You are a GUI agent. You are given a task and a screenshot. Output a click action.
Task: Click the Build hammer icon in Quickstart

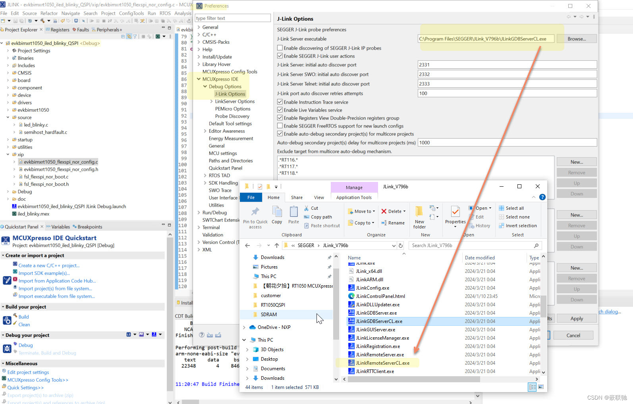pyautogui.click(x=15, y=315)
